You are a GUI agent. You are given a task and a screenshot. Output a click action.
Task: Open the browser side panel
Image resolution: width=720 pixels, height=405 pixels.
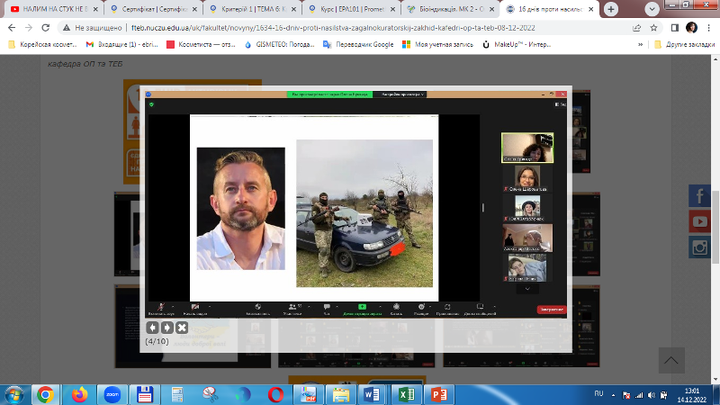(674, 28)
